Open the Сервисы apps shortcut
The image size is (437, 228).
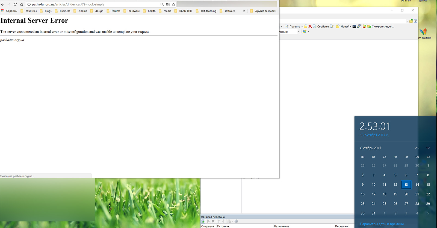click(x=9, y=11)
